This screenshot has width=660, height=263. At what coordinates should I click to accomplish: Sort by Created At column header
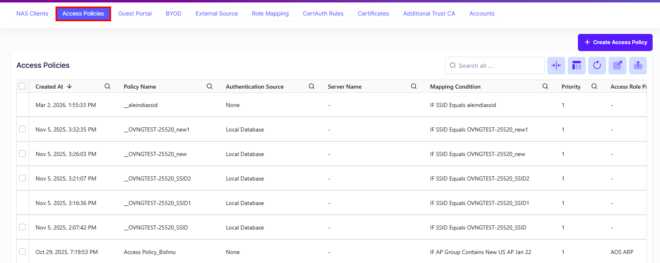tap(49, 87)
